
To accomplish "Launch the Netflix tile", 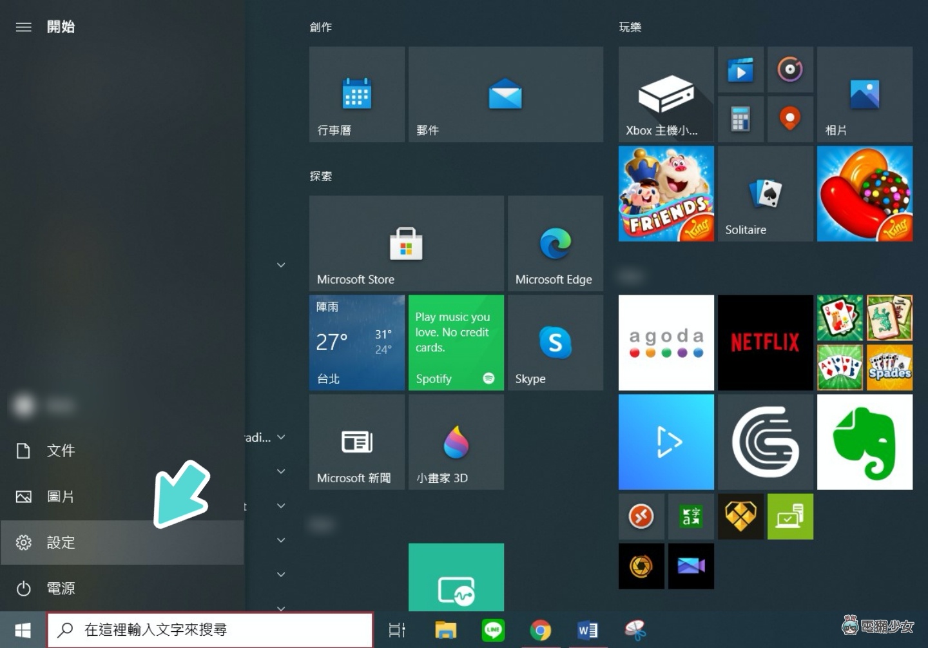I will tap(766, 342).
